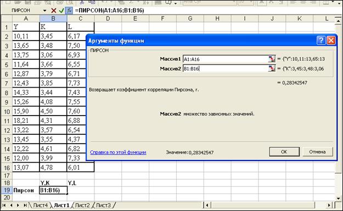Select cell with value 7,73

[77, 83]
